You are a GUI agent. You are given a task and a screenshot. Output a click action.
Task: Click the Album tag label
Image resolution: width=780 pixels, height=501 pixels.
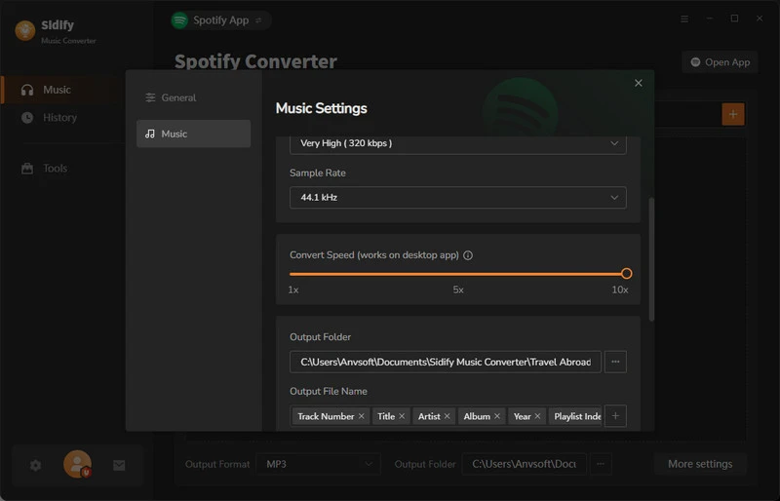pyautogui.click(x=477, y=416)
